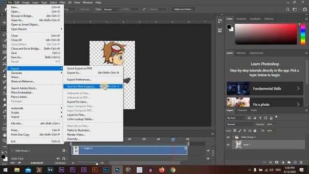This screenshot has height=174, width=309.
Task: Open the Fundamental Skills tutorial
Action: click(x=265, y=88)
